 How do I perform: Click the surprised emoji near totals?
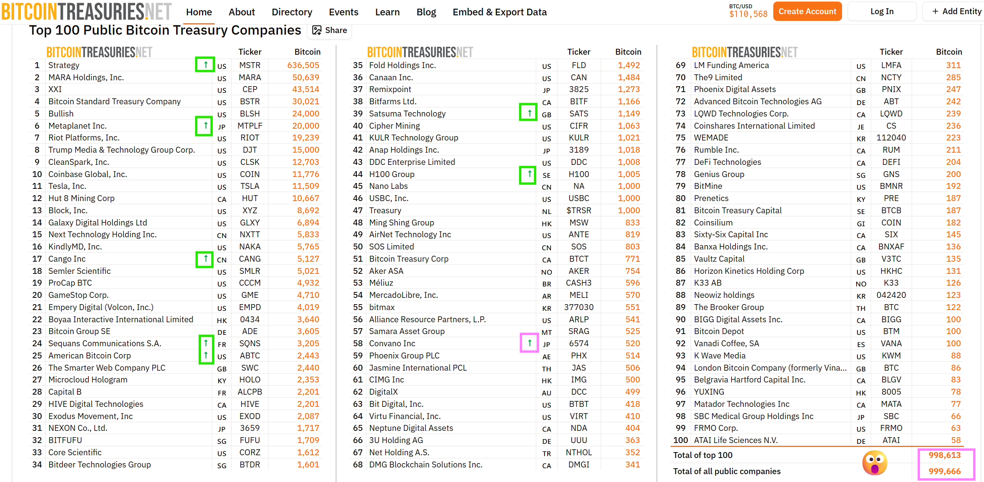coord(874,463)
